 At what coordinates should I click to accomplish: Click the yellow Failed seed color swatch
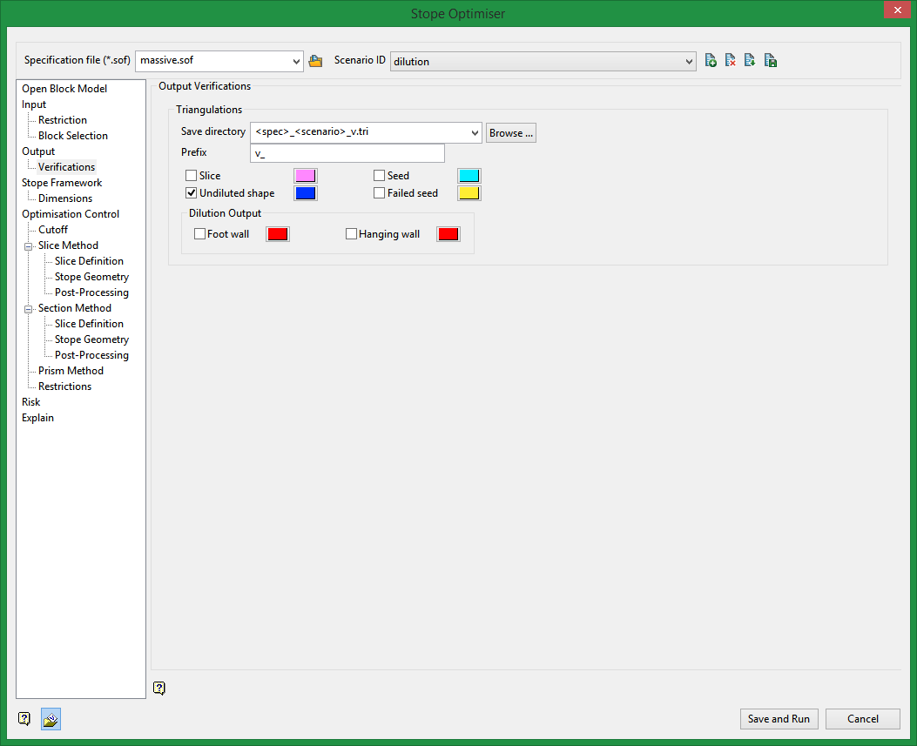click(x=469, y=193)
